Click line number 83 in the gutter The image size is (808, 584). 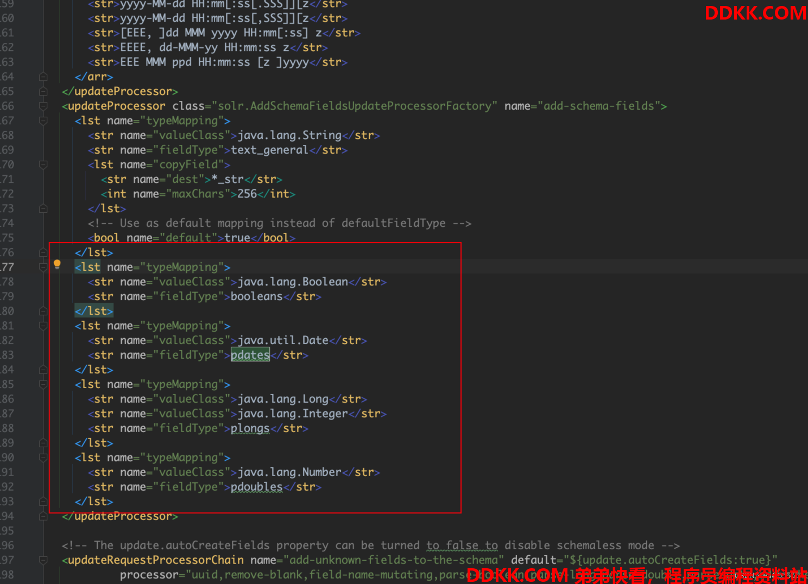(7, 355)
